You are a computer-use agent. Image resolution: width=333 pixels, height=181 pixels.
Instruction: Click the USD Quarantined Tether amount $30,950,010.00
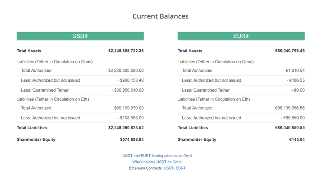pyautogui.click(x=128, y=90)
